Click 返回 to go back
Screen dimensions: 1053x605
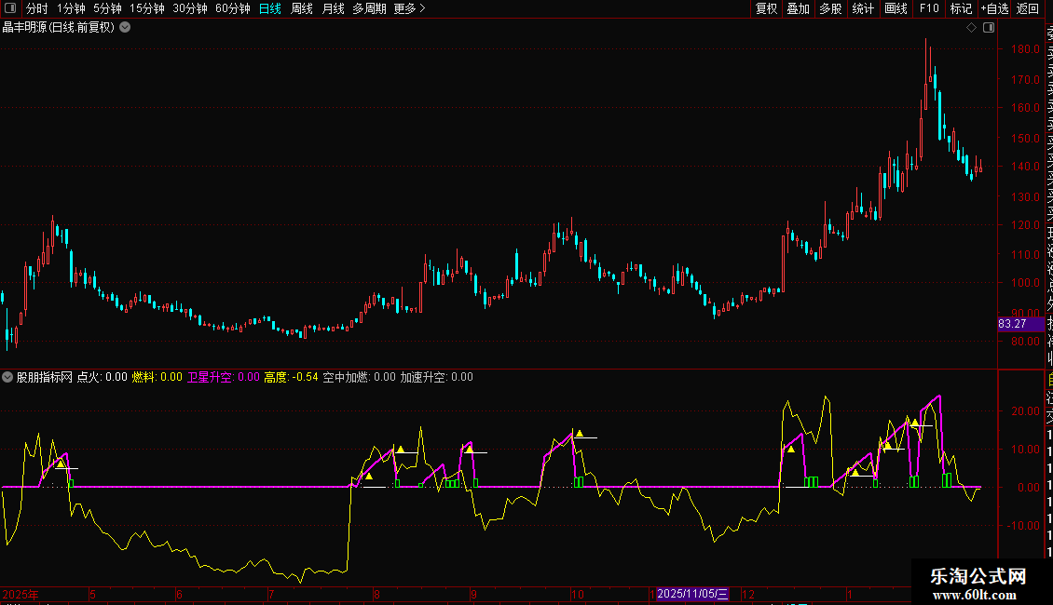(x=1028, y=8)
